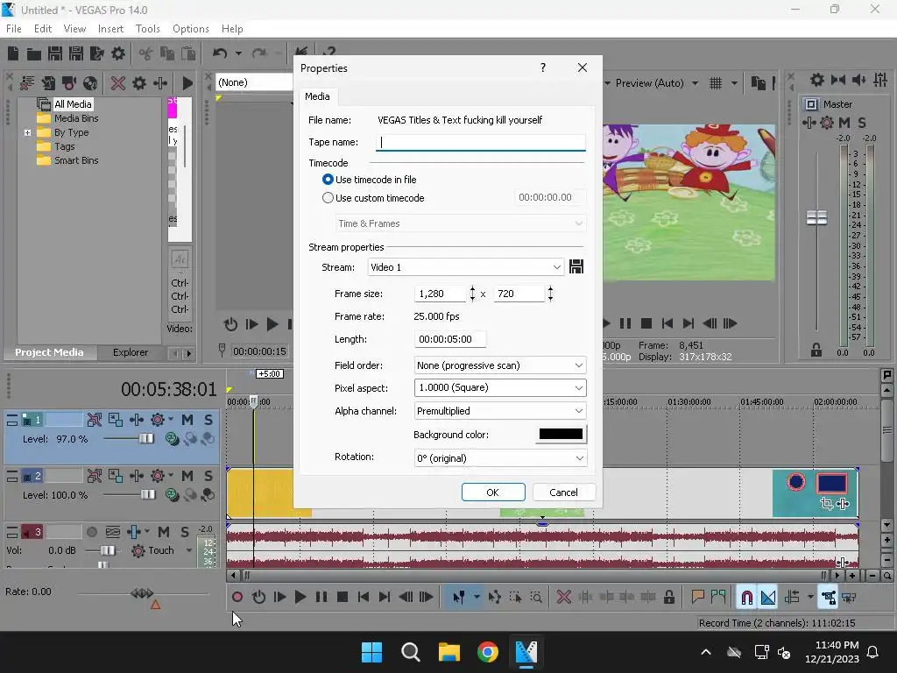Select the Envelope Edit tool
This screenshot has height=673, width=897.
(x=494, y=598)
